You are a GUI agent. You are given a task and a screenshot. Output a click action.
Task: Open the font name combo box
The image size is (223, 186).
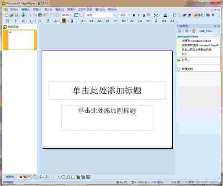pos(100,15)
